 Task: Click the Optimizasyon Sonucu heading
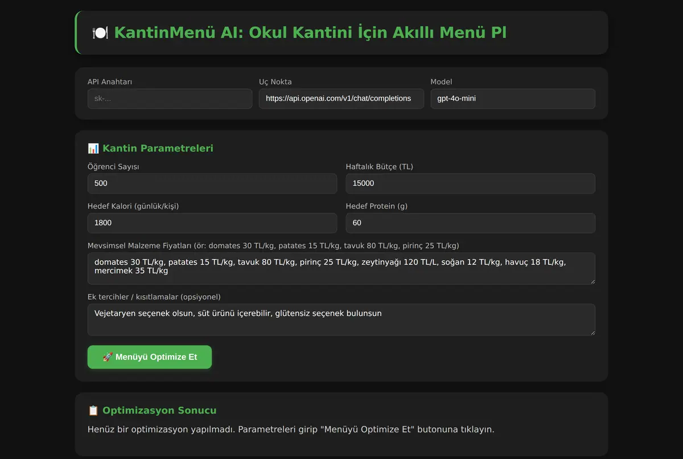pos(159,411)
